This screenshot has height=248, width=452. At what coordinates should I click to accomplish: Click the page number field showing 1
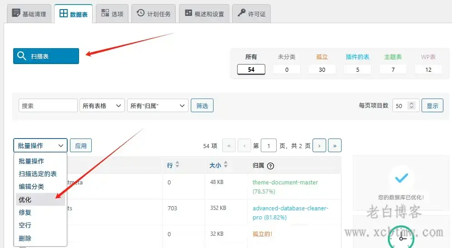pos(268,146)
